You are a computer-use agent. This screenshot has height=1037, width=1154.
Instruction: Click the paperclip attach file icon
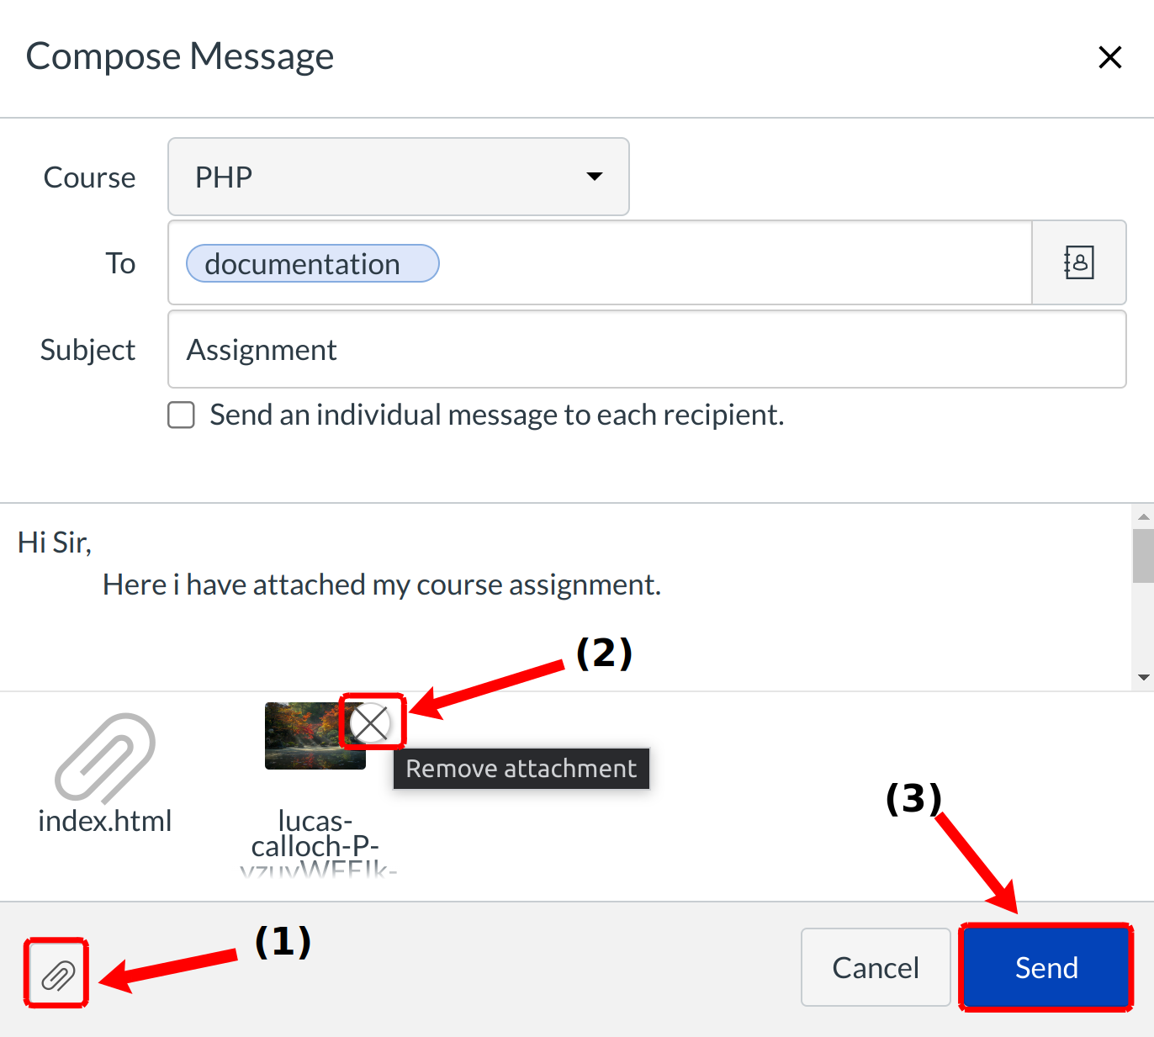pyautogui.click(x=57, y=975)
